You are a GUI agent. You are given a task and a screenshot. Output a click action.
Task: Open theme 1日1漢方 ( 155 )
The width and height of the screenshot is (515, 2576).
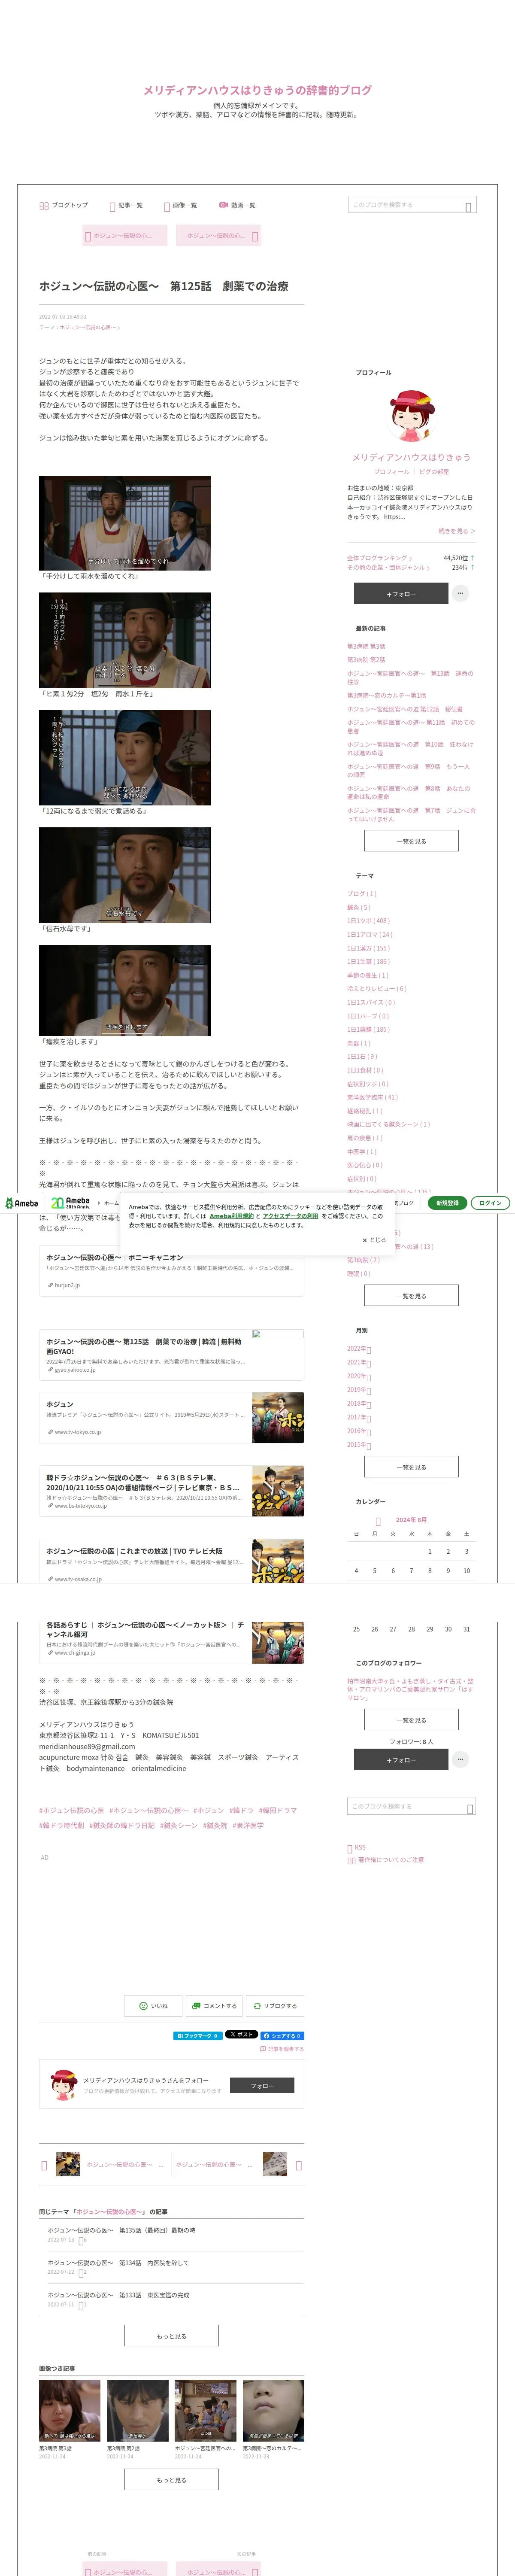tap(368, 948)
